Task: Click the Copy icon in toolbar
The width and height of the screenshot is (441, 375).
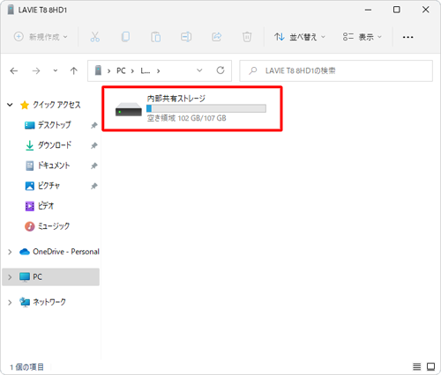Action: [125, 37]
